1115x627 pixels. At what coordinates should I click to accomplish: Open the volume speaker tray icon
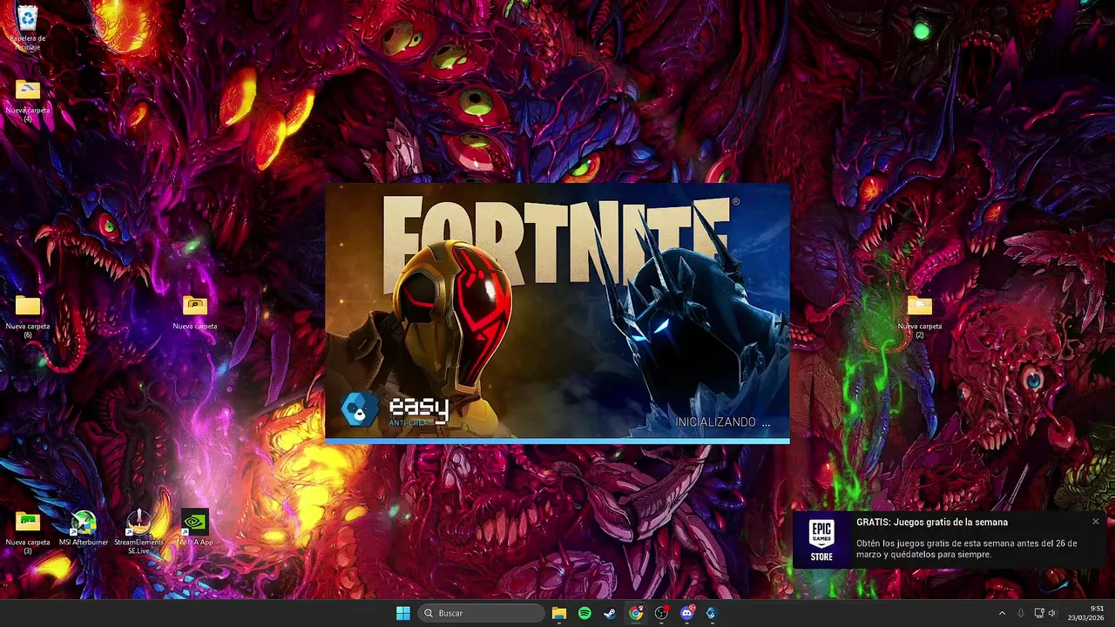pyautogui.click(x=1052, y=613)
